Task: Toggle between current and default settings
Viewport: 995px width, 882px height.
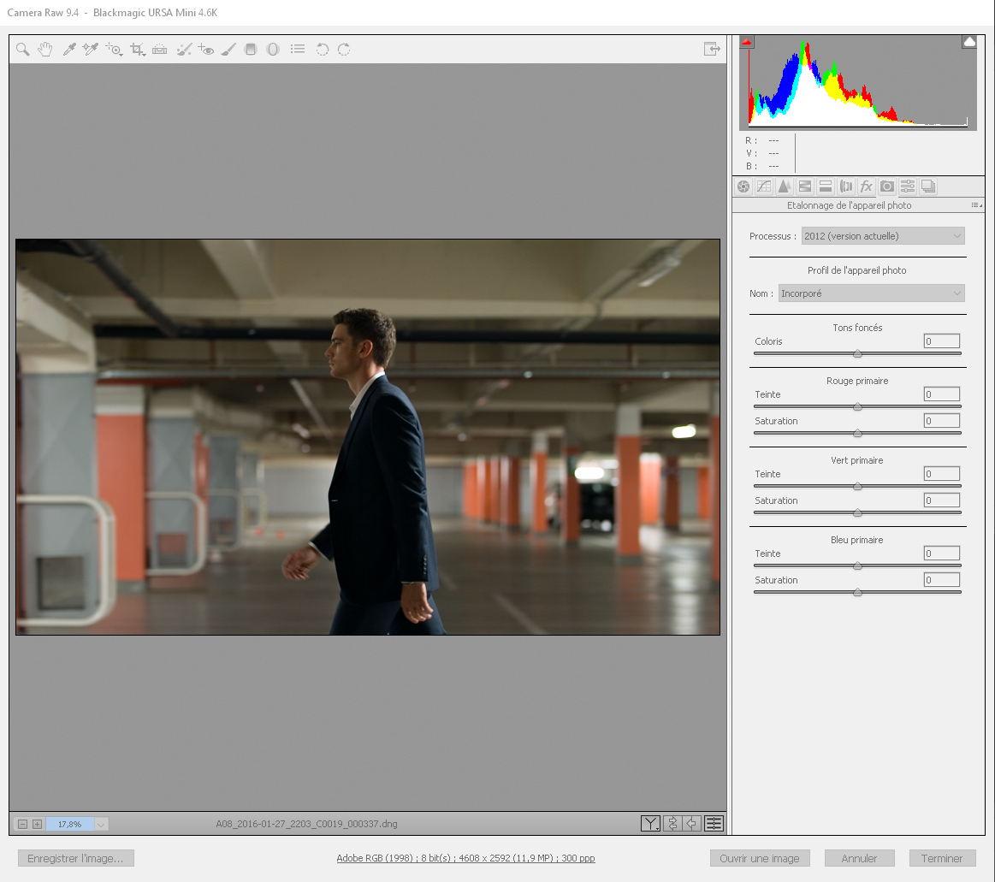Action: pyautogui.click(x=714, y=824)
